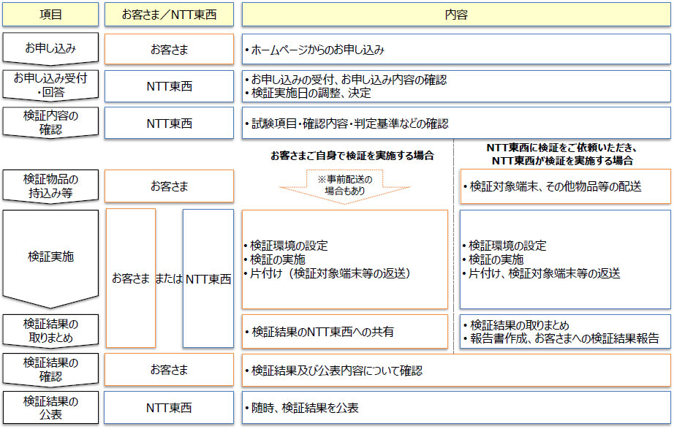Click the ※事前配送の場合もあり dashed arrow
This screenshot has width=674, height=429.
pos(344,186)
